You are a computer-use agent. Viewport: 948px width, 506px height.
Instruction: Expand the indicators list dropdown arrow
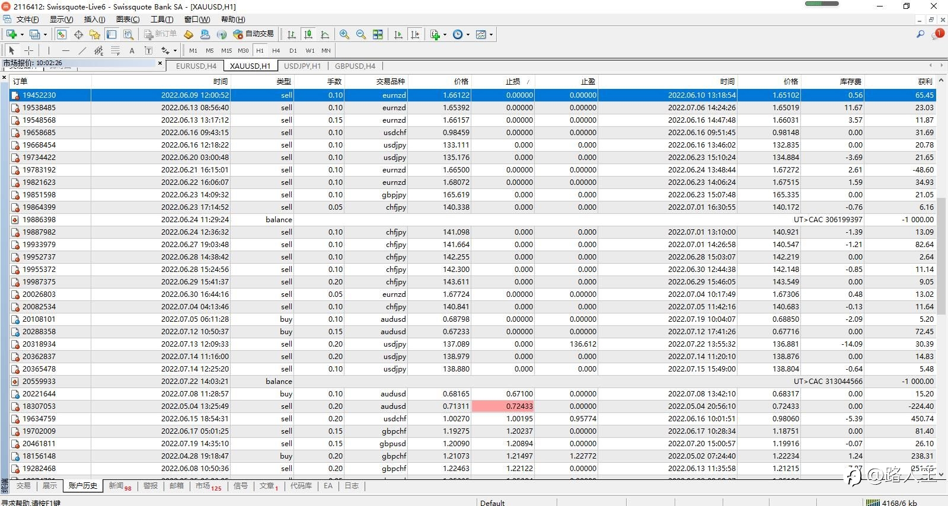coord(445,34)
